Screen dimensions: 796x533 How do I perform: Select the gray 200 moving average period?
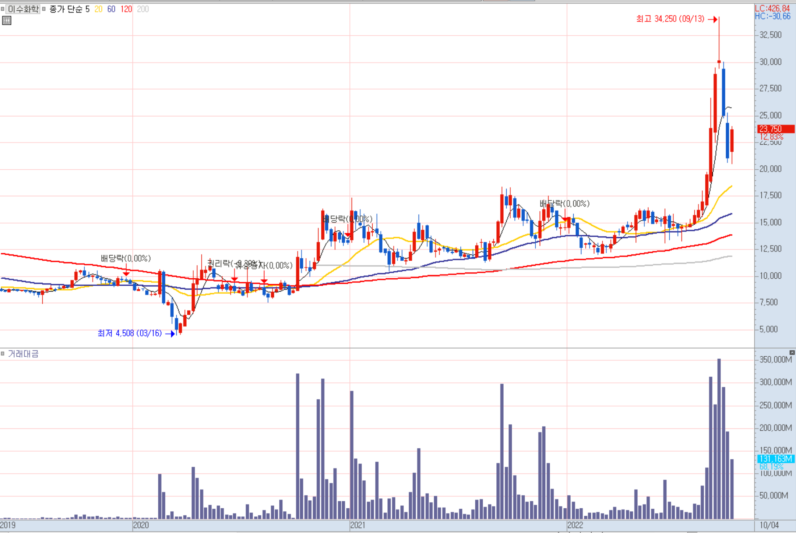143,9
